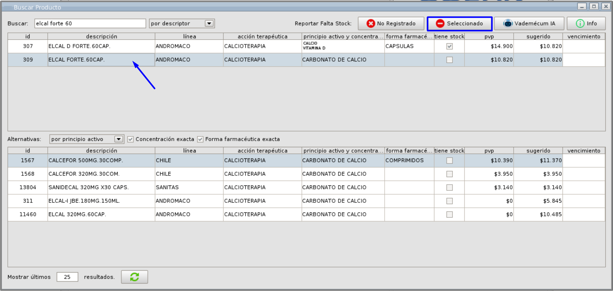Open the Vademécum IA robot icon

pos(508,24)
